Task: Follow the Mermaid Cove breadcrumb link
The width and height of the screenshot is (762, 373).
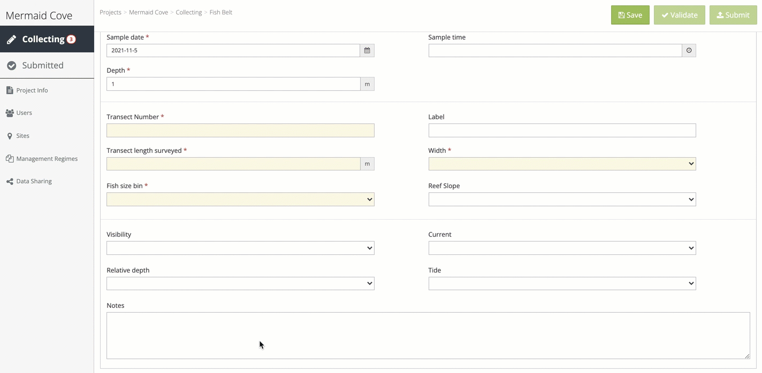Action: tap(148, 12)
